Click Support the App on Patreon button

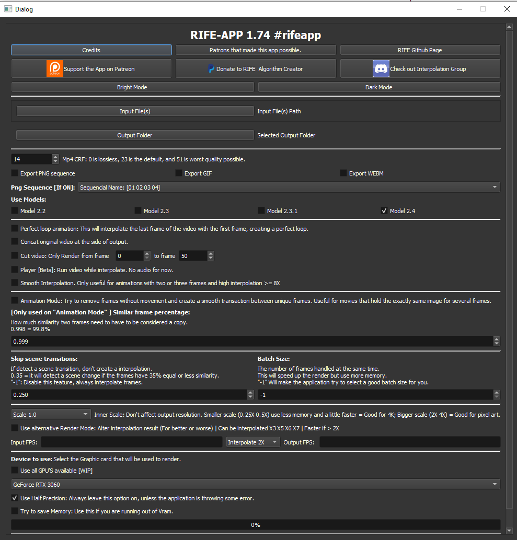91,68
